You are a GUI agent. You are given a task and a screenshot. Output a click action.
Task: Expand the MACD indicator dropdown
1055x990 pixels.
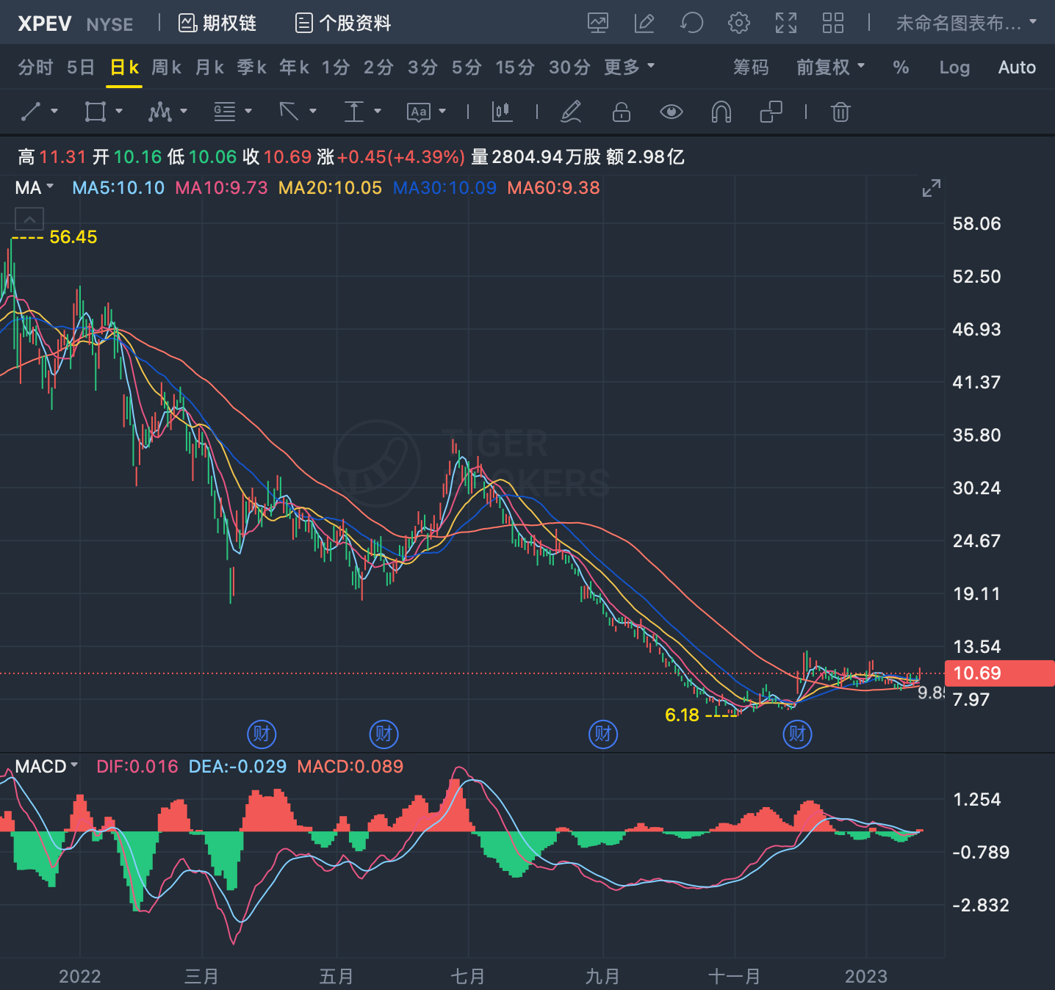(46, 766)
